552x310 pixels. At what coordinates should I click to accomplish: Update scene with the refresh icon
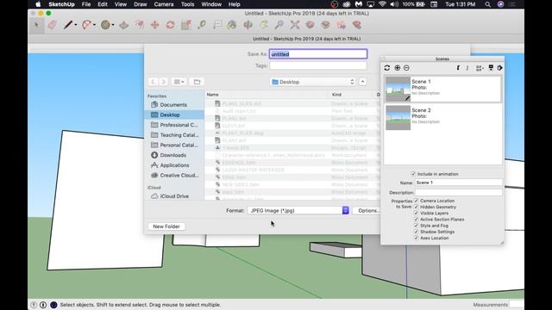click(x=387, y=68)
